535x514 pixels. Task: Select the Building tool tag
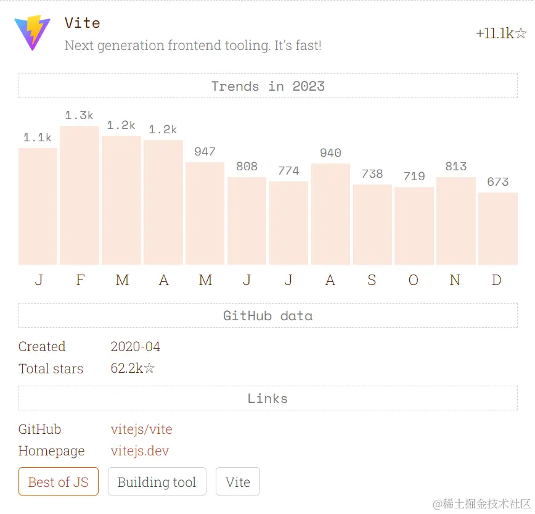157,481
